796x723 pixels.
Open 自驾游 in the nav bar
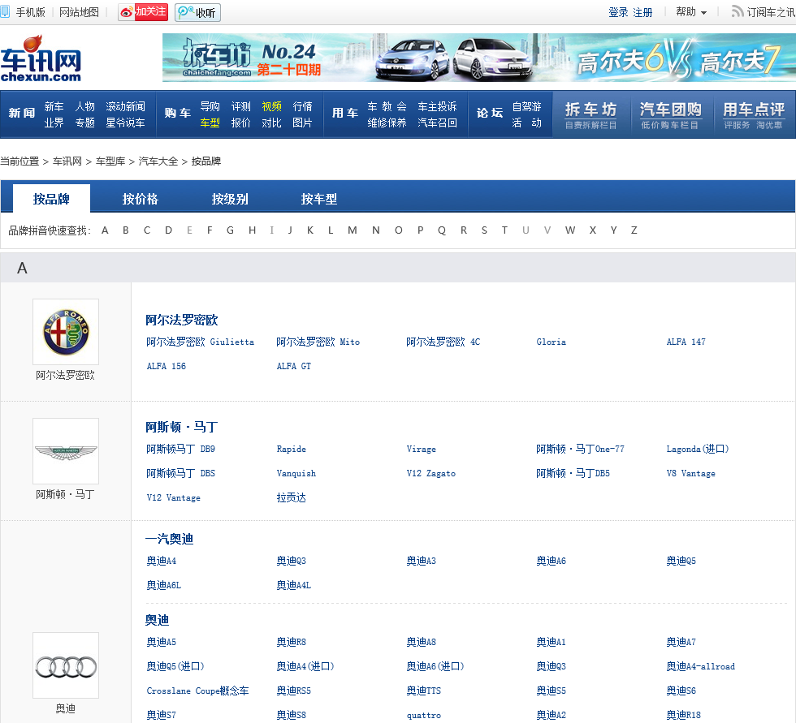[x=526, y=106]
